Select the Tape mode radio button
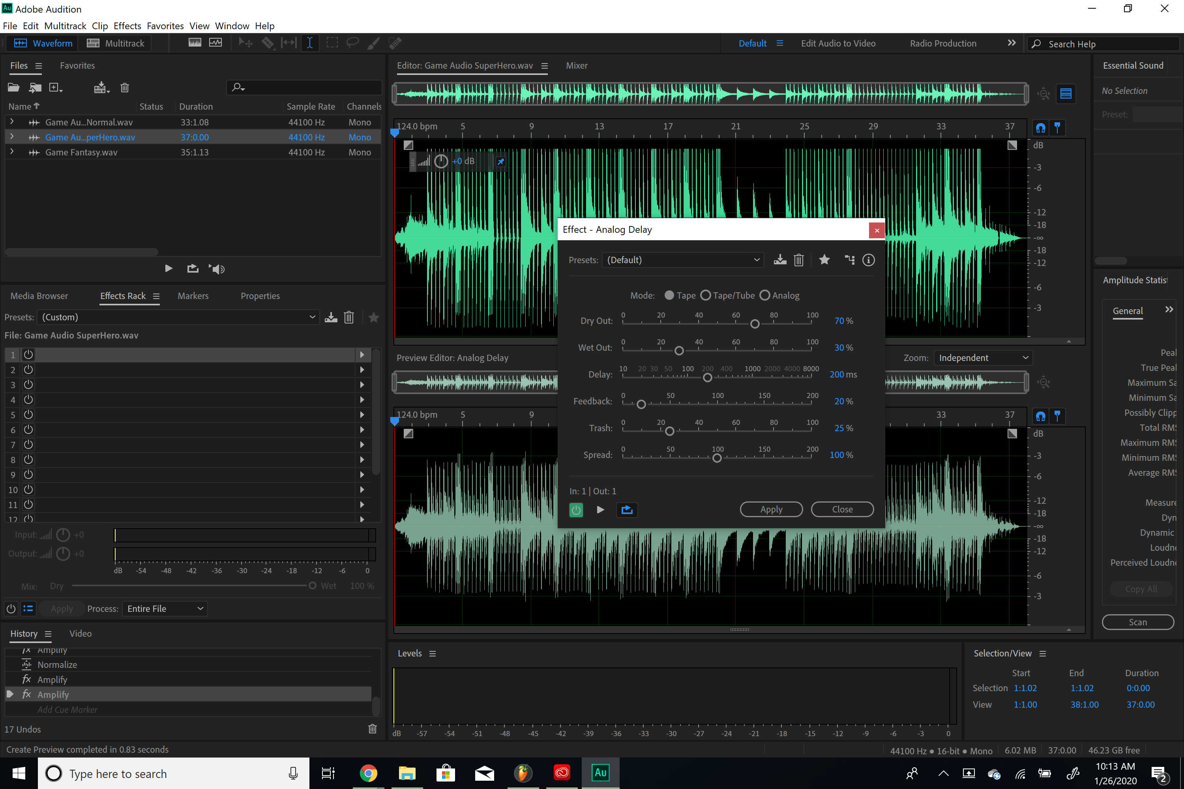Screen dimensions: 1184x789 point(669,295)
